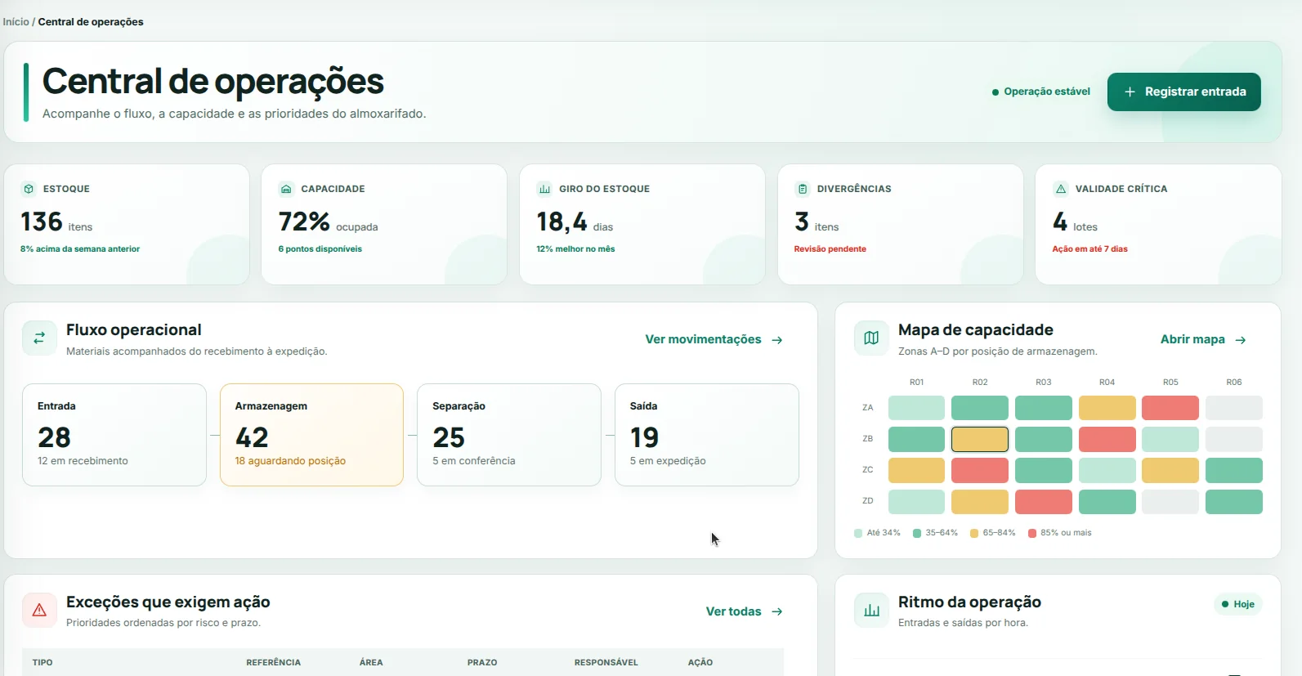Click the Capacidade warehouse icon
This screenshot has width=1302, height=676.
pos(286,189)
